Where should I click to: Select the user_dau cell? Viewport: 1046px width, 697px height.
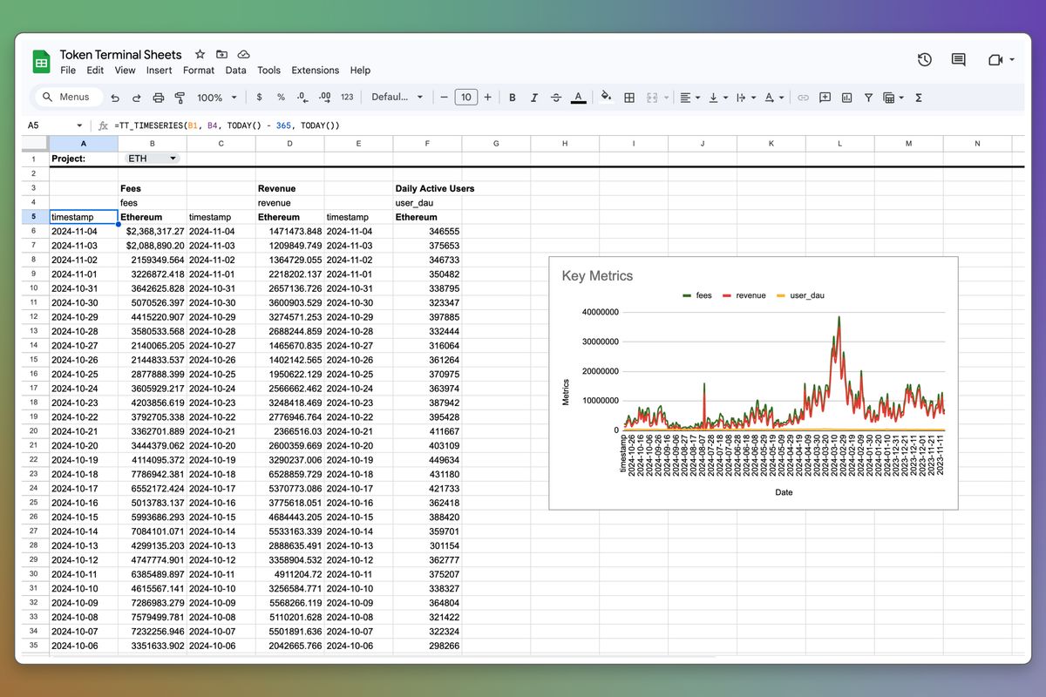pyautogui.click(x=428, y=203)
